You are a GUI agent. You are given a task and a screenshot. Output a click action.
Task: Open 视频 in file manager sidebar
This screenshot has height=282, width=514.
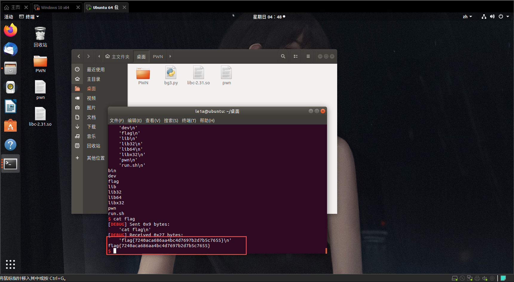(99, 98)
